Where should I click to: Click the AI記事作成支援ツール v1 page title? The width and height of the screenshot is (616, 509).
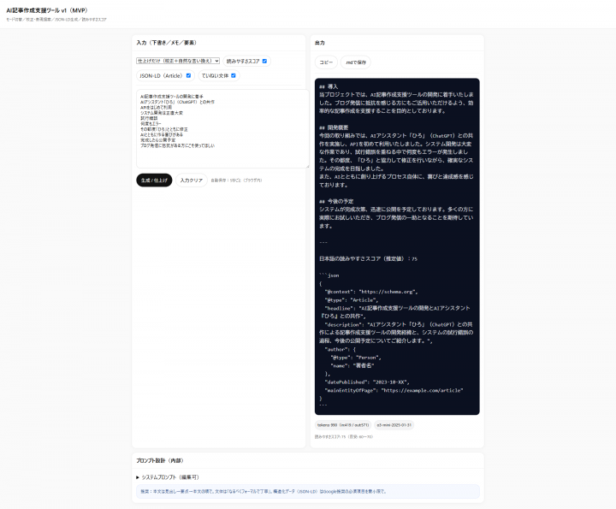(55, 9)
